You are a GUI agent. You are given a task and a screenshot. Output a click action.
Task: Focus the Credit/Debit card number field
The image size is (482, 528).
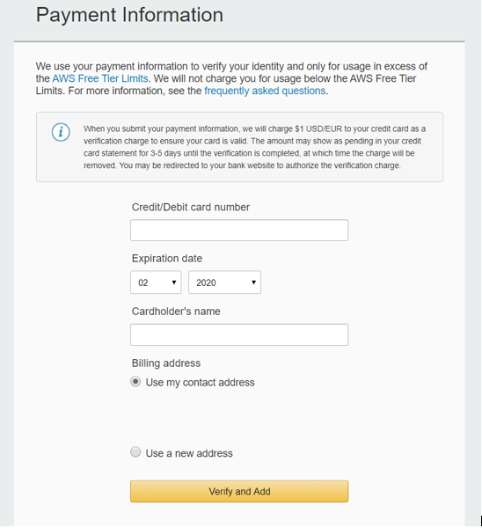coord(239,231)
